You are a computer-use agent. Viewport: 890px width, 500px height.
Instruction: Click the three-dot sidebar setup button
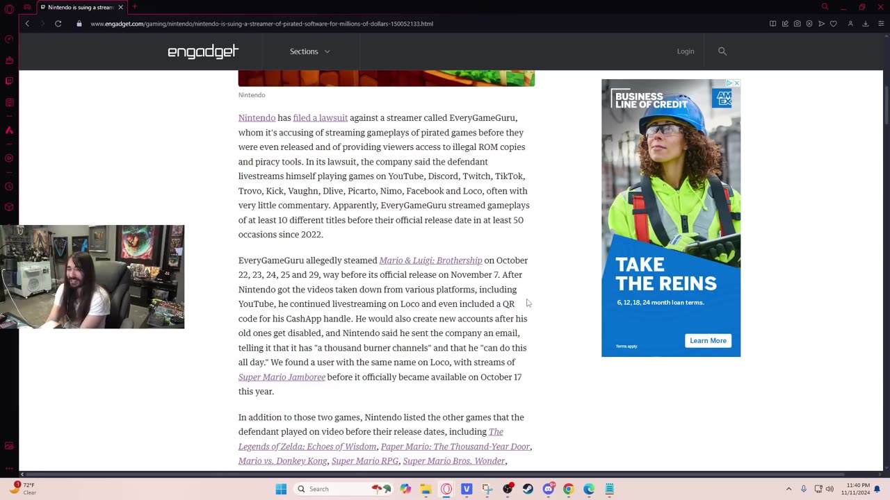tap(9, 467)
